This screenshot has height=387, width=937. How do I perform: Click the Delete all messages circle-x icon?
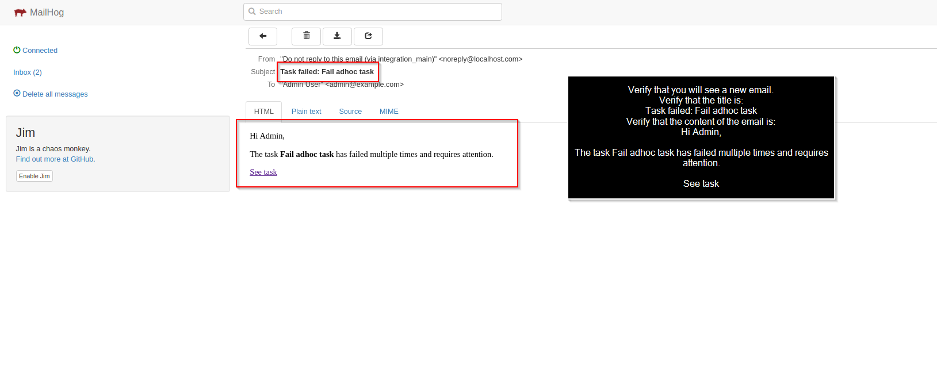click(x=17, y=93)
